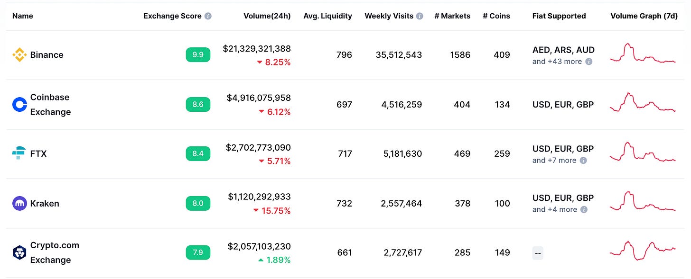Click weekly visits value 2,727,617
Viewport: 691px width, 279px height.
click(x=403, y=253)
